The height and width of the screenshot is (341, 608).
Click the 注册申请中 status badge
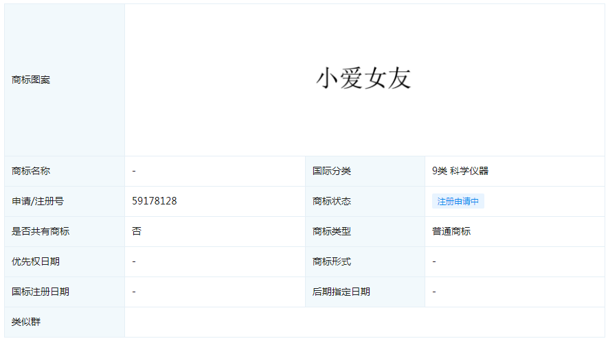coord(458,201)
